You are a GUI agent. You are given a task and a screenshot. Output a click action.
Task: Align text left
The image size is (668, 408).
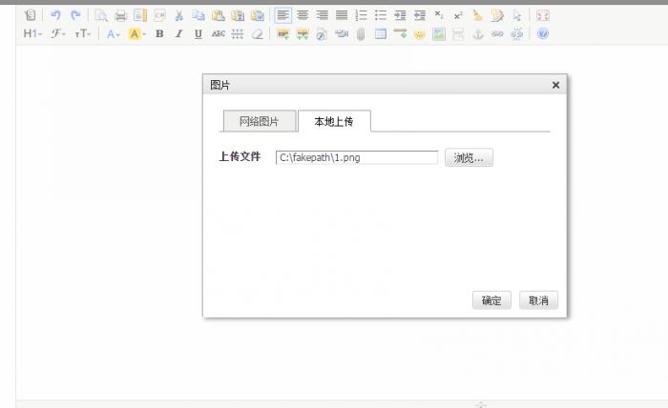[282, 15]
